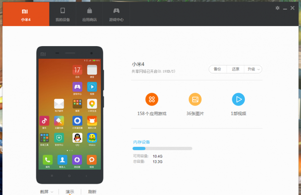301x195 pixels.
Task: Open the 系统工具 folder on phone
Action: (44, 138)
